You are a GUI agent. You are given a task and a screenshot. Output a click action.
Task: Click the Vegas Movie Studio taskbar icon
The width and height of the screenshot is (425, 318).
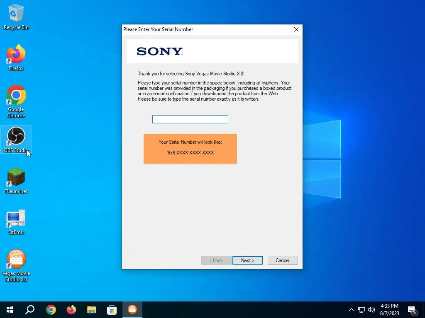(x=132, y=310)
